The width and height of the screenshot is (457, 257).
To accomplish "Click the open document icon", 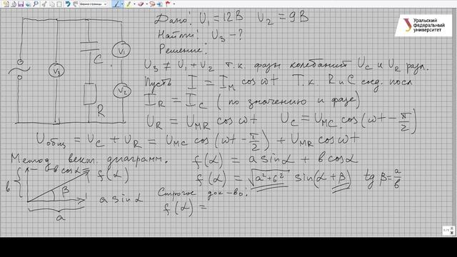I will tap(14, 4).
